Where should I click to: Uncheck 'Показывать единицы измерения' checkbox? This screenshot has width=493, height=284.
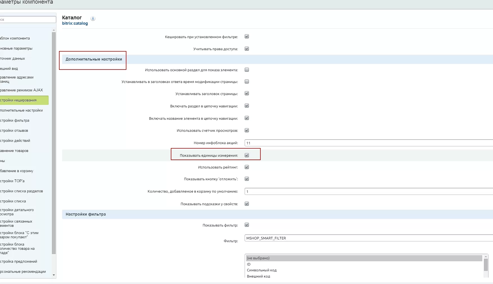(x=247, y=155)
